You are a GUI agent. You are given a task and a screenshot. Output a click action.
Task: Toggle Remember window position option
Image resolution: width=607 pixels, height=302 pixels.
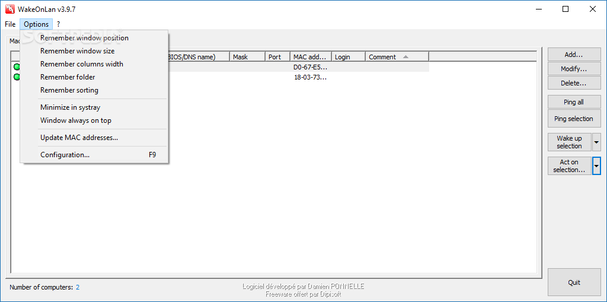(x=94, y=38)
